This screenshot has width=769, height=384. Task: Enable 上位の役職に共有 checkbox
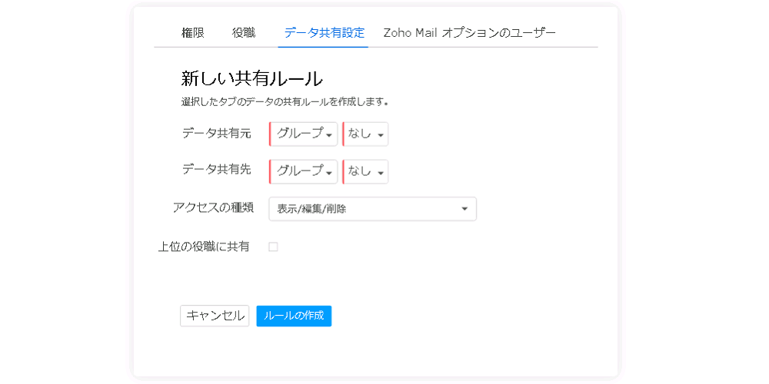(273, 247)
